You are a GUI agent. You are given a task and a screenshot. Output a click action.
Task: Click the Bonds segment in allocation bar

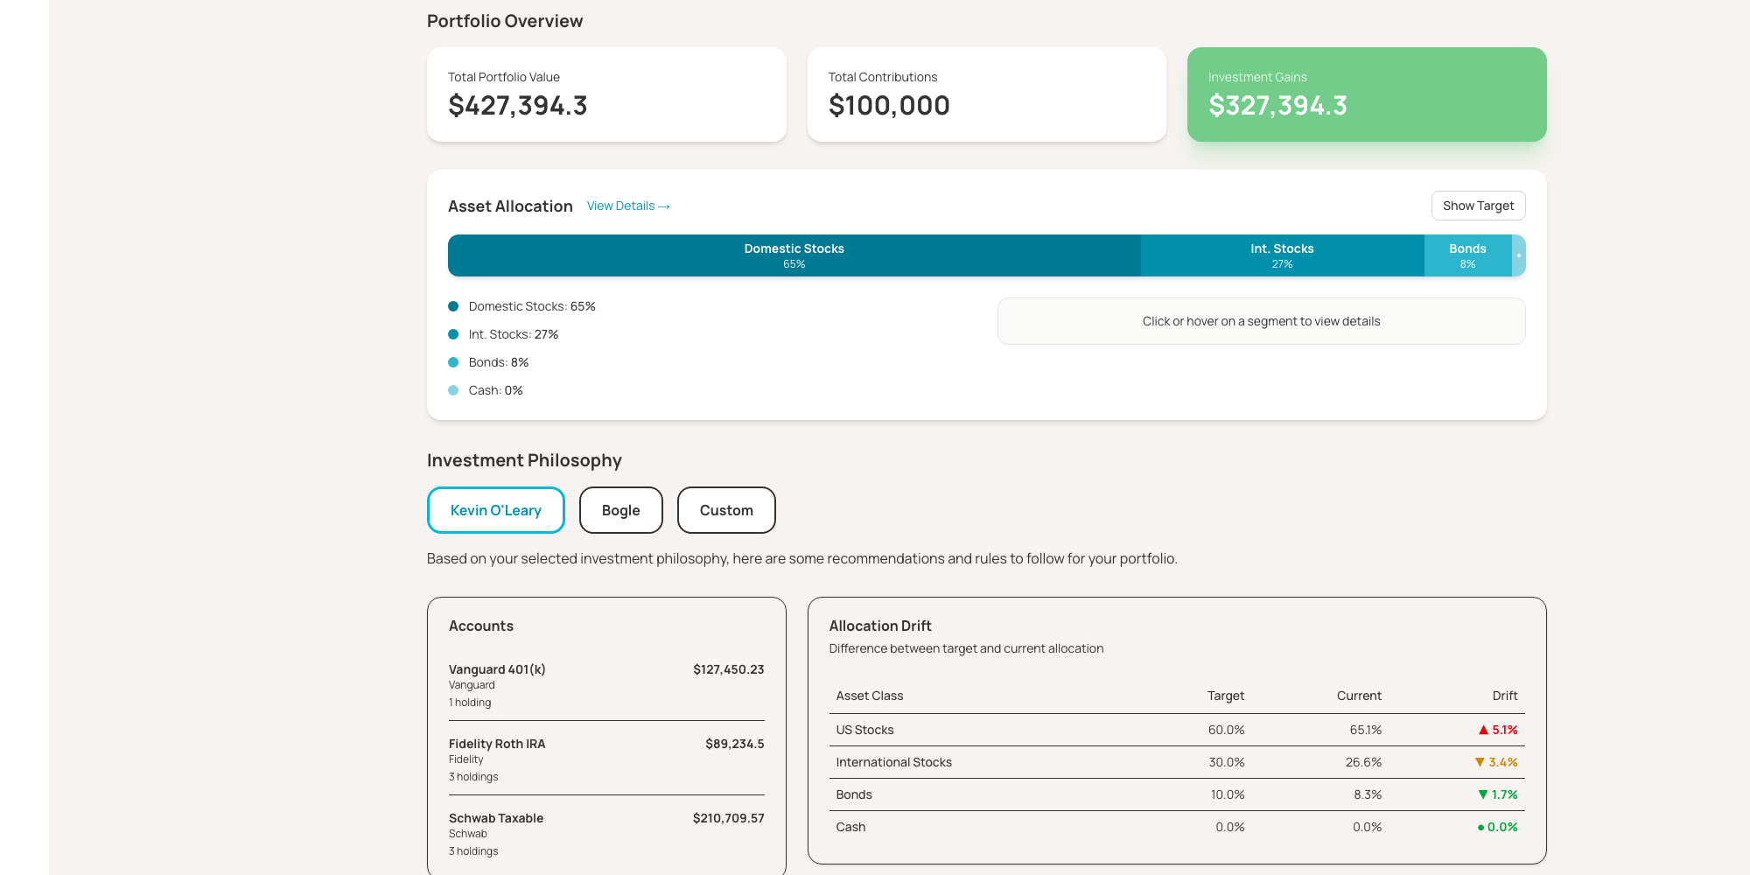1467,255
